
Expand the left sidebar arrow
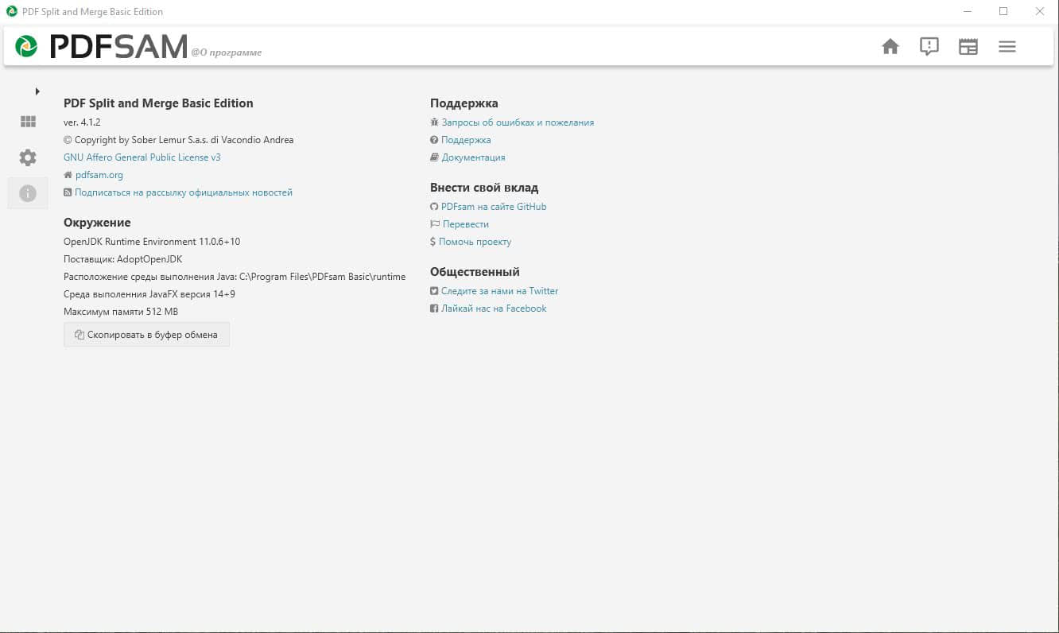pyautogui.click(x=37, y=91)
